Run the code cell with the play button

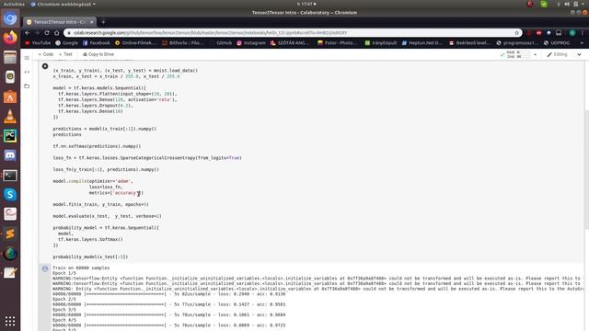pyautogui.click(x=45, y=66)
